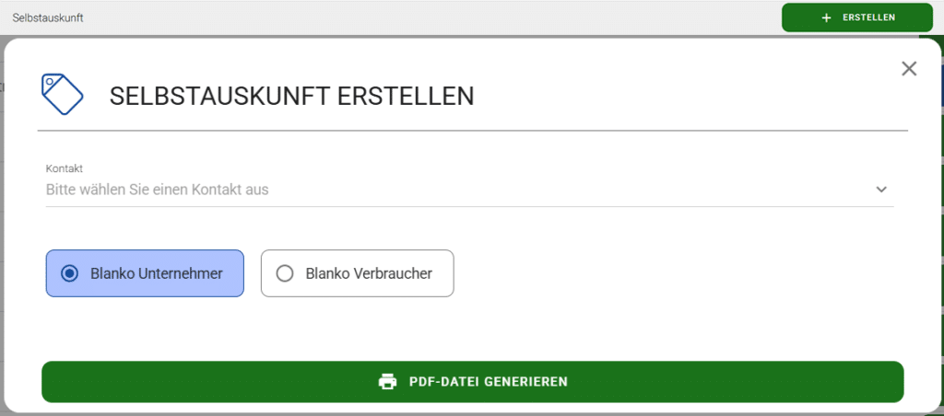This screenshot has width=944, height=416.
Task: Click the printer icon in the PDF button
Action: tap(388, 382)
